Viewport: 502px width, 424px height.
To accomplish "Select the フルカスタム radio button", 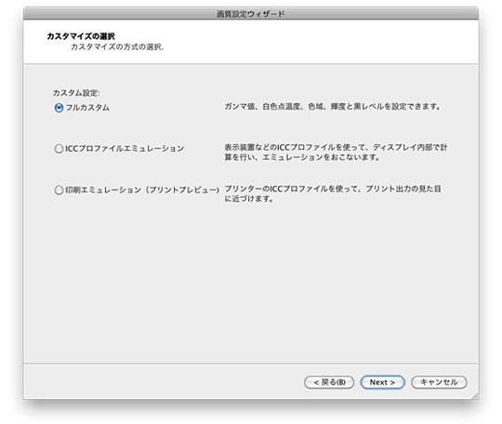I will click(59, 108).
